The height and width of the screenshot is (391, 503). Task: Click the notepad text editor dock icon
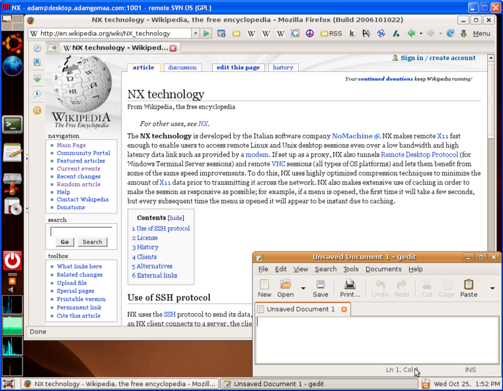(x=12, y=153)
